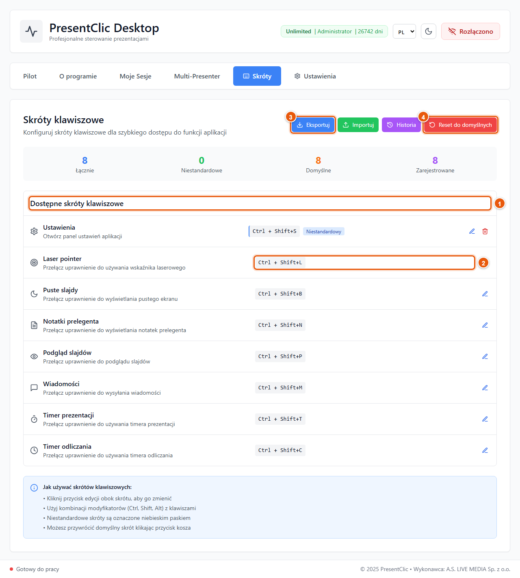Viewport: 520px width, 578px height.
Task: Click the Timer odliczania clock icon
Action: (34, 450)
